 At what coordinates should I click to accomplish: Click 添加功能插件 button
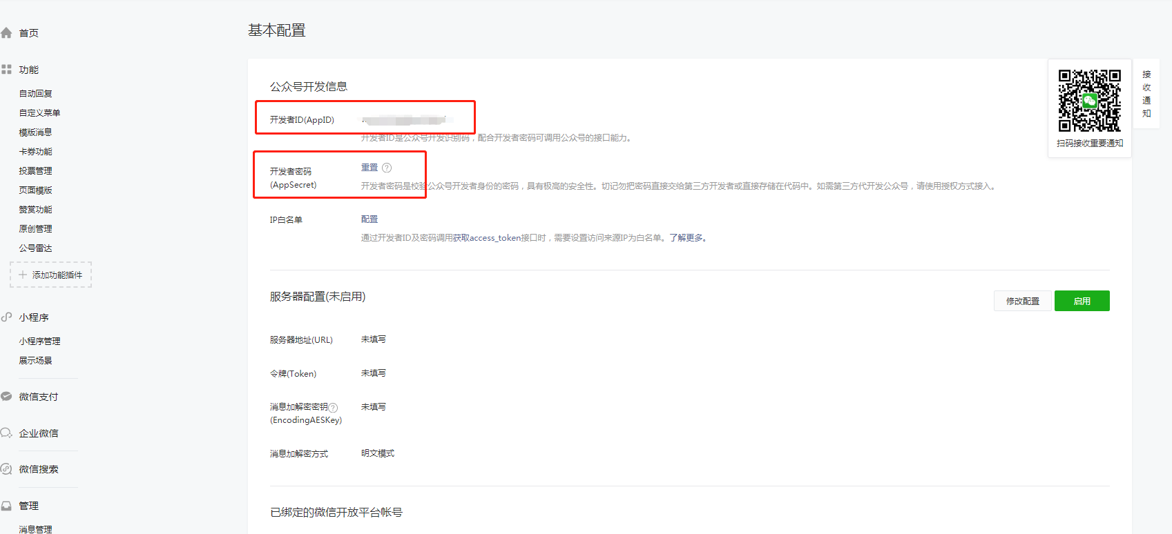point(50,275)
